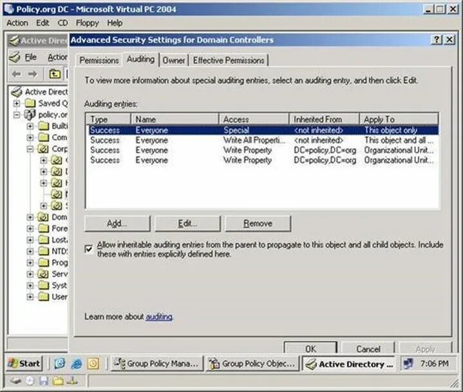The height and width of the screenshot is (392, 463).
Task: Click the network icon in Virtual PC status bar
Action: 71,381
